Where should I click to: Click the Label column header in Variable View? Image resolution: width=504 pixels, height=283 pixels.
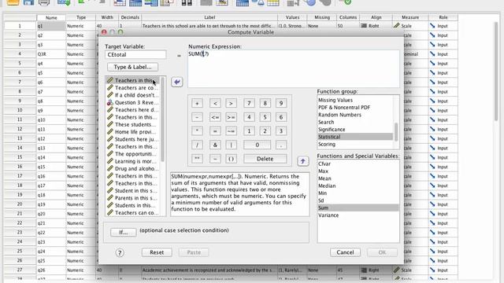click(x=209, y=17)
